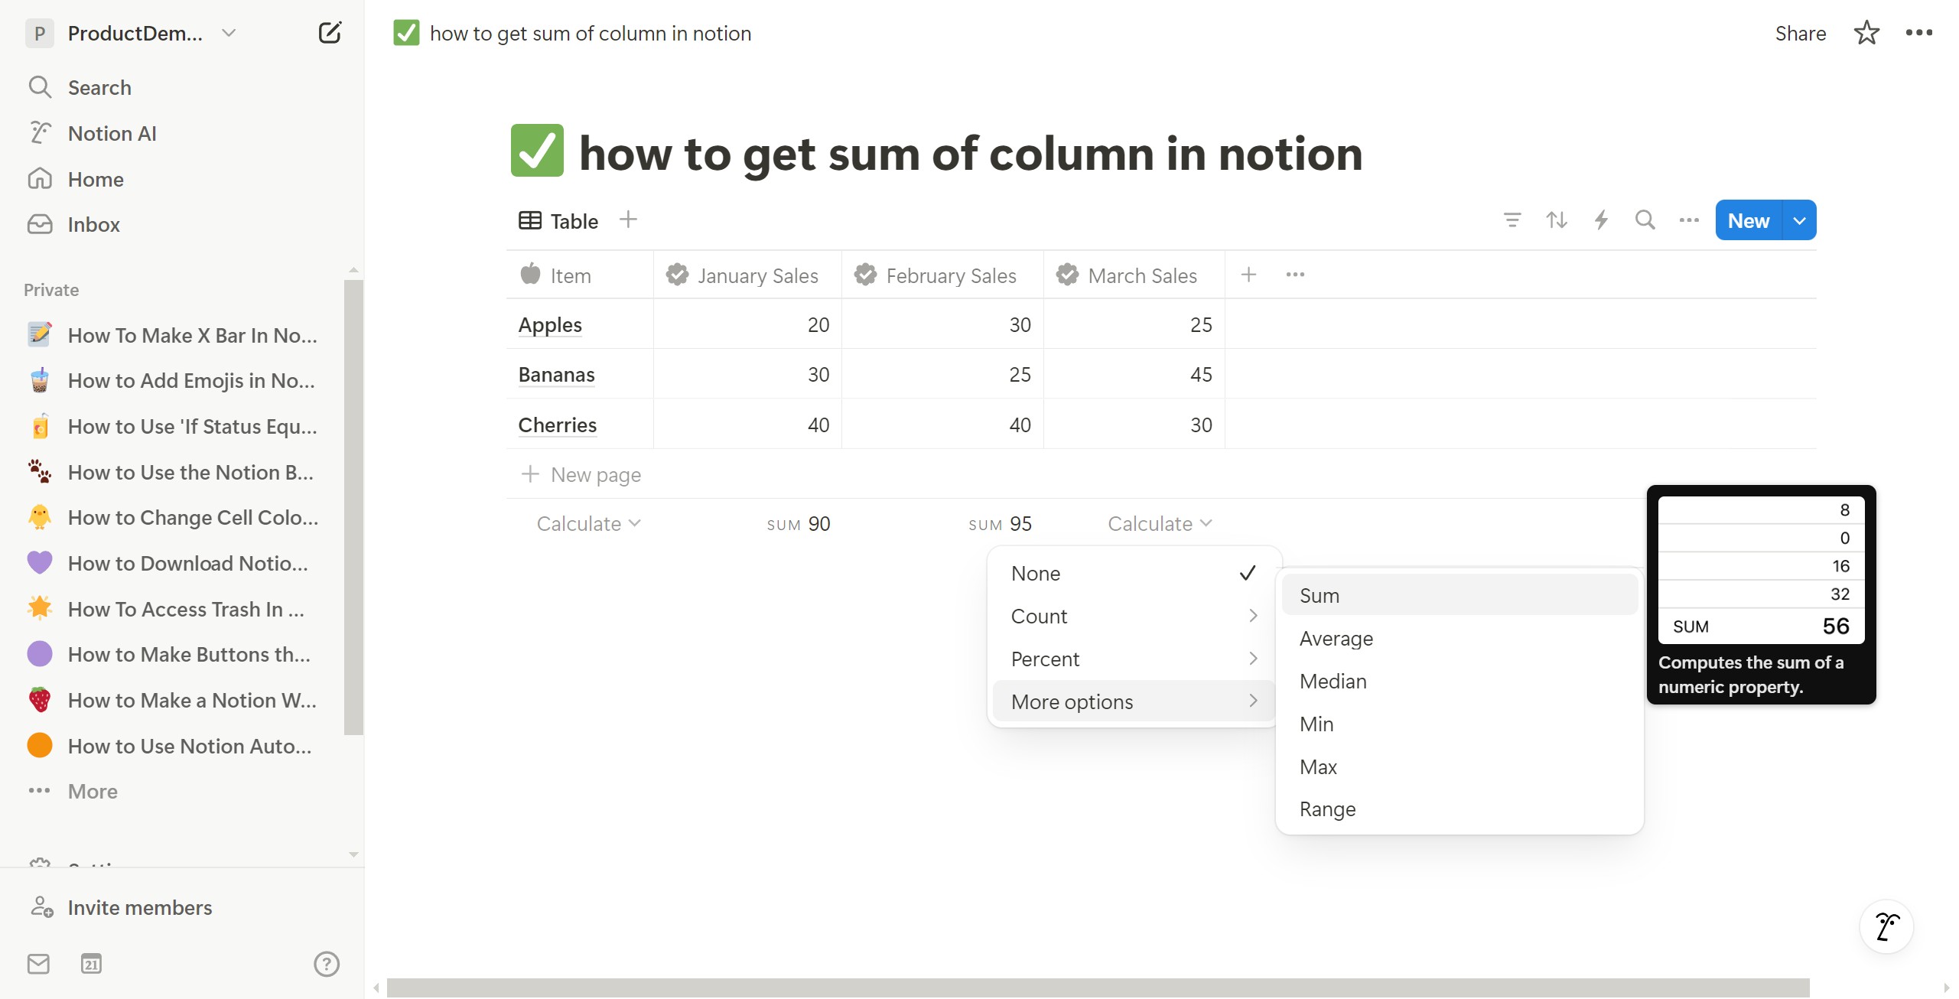Open the Calculate dropdown under March Sales
Image resolution: width=1959 pixels, height=999 pixels.
click(x=1160, y=523)
